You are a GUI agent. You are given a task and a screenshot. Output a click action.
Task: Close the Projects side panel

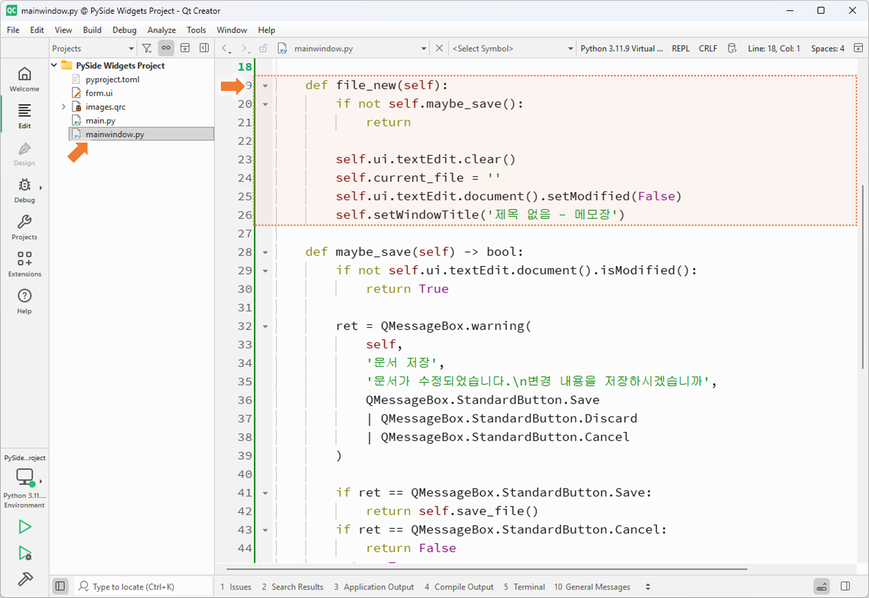[x=204, y=48]
